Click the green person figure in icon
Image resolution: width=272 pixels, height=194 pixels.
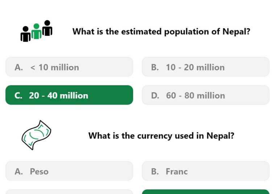36,31
